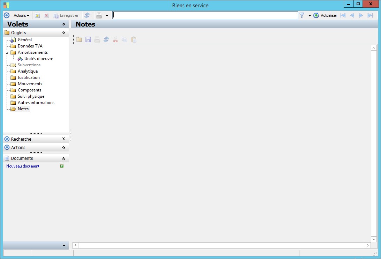Collapse the Amortissements tree node
This screenshot has height=259, width=381.
pos(7,52)
